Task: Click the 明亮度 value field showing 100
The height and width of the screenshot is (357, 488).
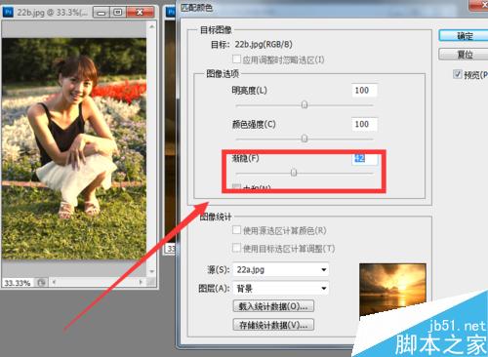Action: [364, 90]
